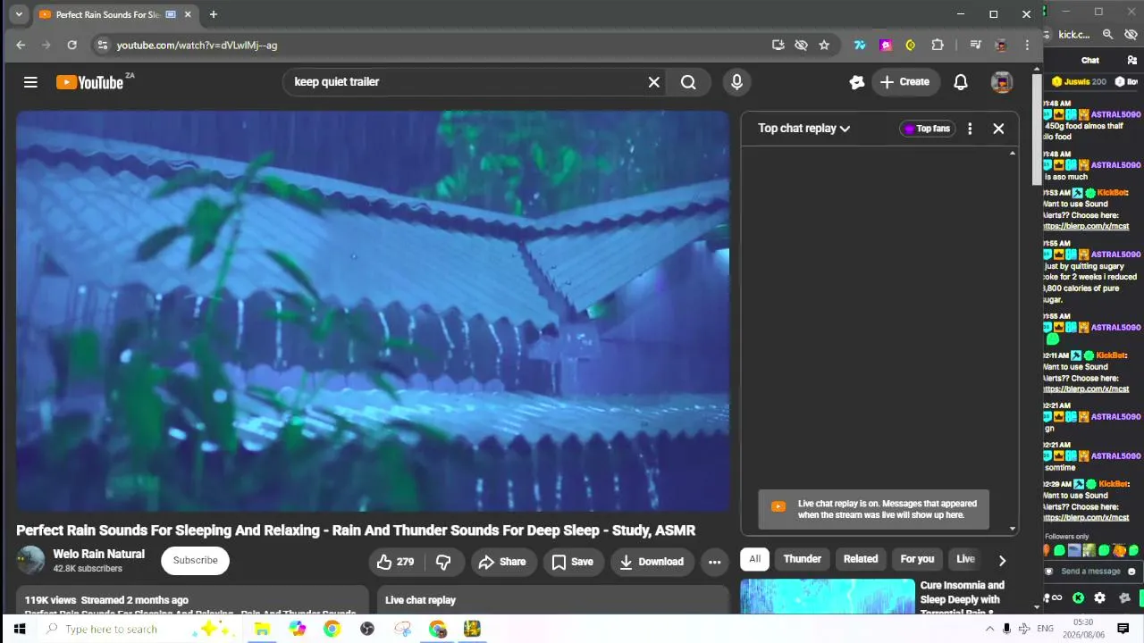The height and width of the screenshot is (643, 1144).
Task: Download the video
Action: click(652, 562)
